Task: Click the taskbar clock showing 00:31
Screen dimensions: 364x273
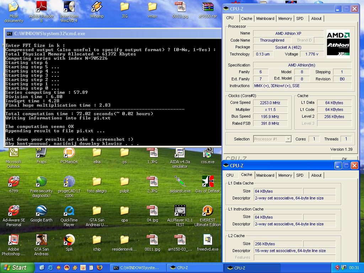Action: click(x=354, y=268)
